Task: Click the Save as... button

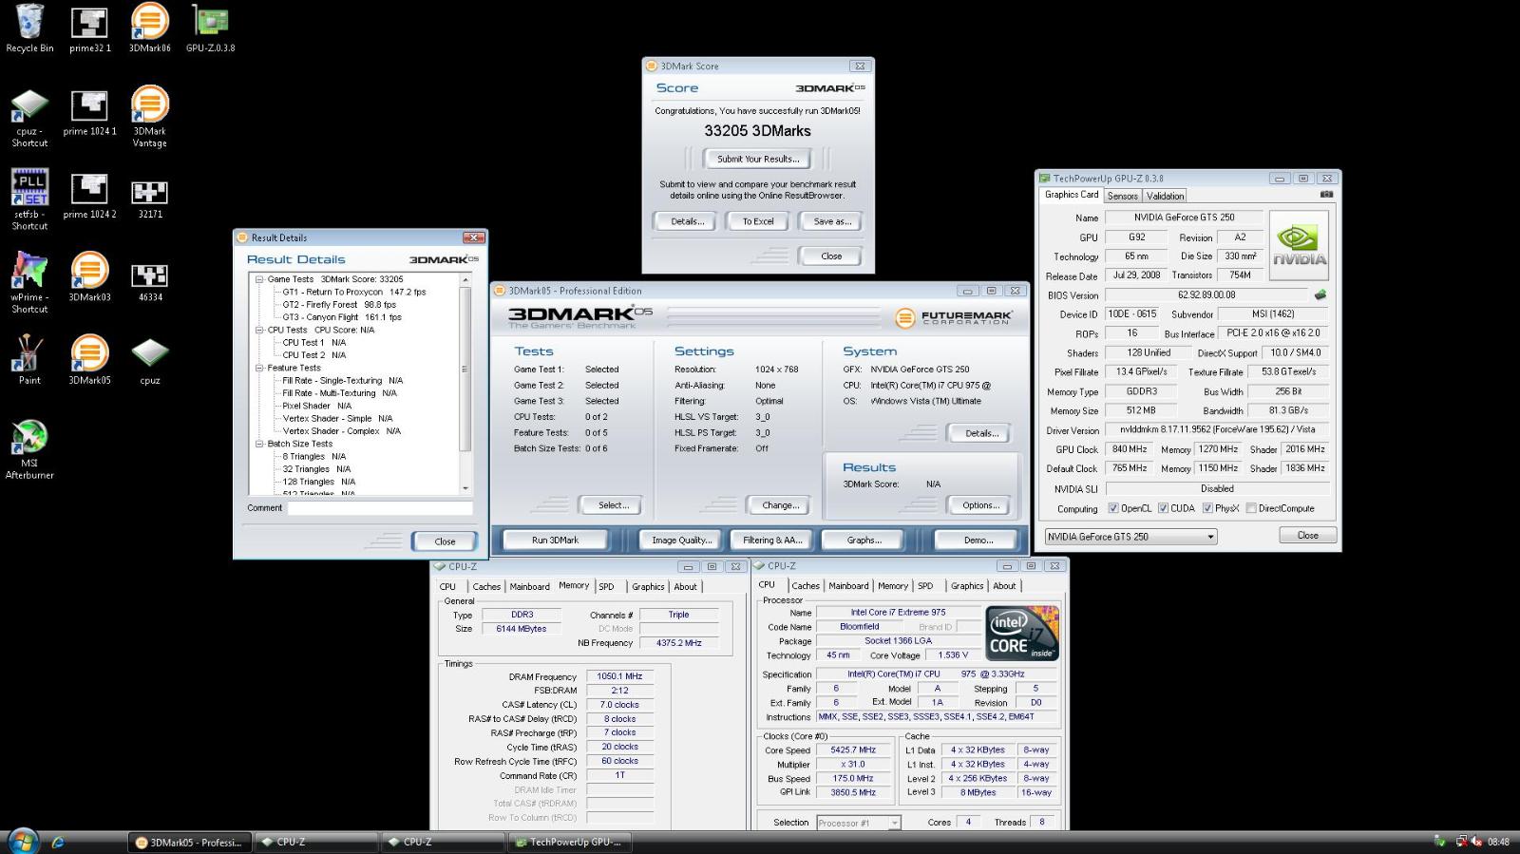Action: (x=832, y=221)
